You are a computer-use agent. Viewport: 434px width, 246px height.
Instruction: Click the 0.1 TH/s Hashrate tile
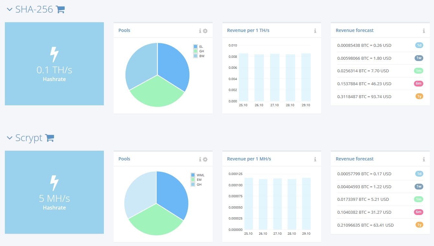coord(54,64)
